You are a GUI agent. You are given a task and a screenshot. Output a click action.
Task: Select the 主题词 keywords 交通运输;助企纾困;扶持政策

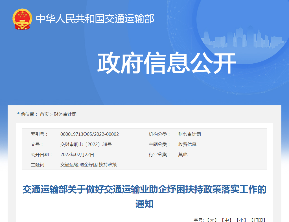[89, 164]
